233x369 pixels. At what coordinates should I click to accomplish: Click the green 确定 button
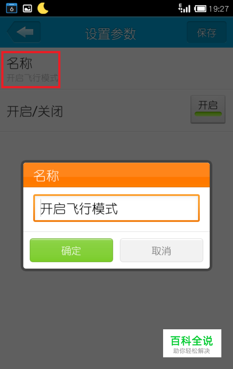point(71,250)
